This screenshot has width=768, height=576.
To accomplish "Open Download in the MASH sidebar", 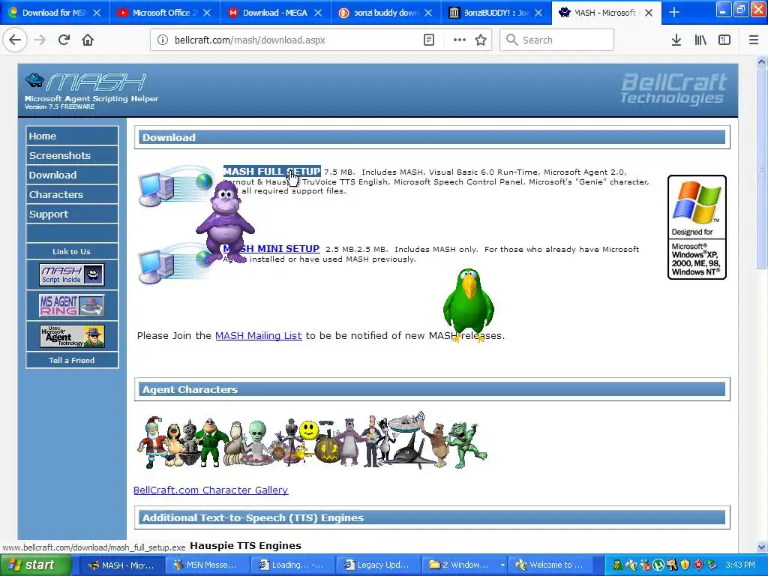I will pyautogui.click(x=72, y=175).
